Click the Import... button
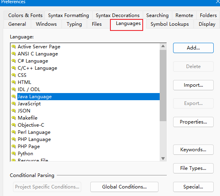Image resolution: width=220 pixels, height=196 pixels. [193, 85]
